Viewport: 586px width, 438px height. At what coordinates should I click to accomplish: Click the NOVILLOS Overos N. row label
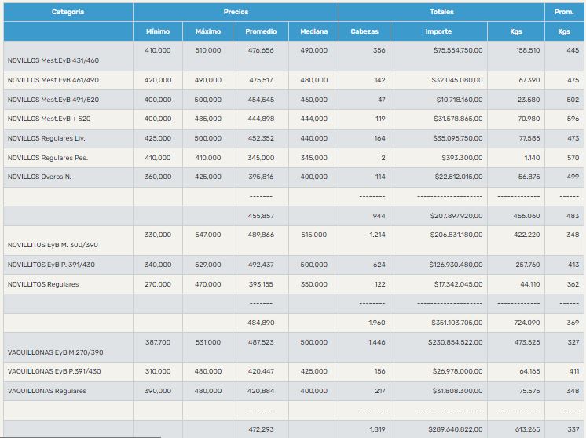pyautogui.click(x=39, y=177)
